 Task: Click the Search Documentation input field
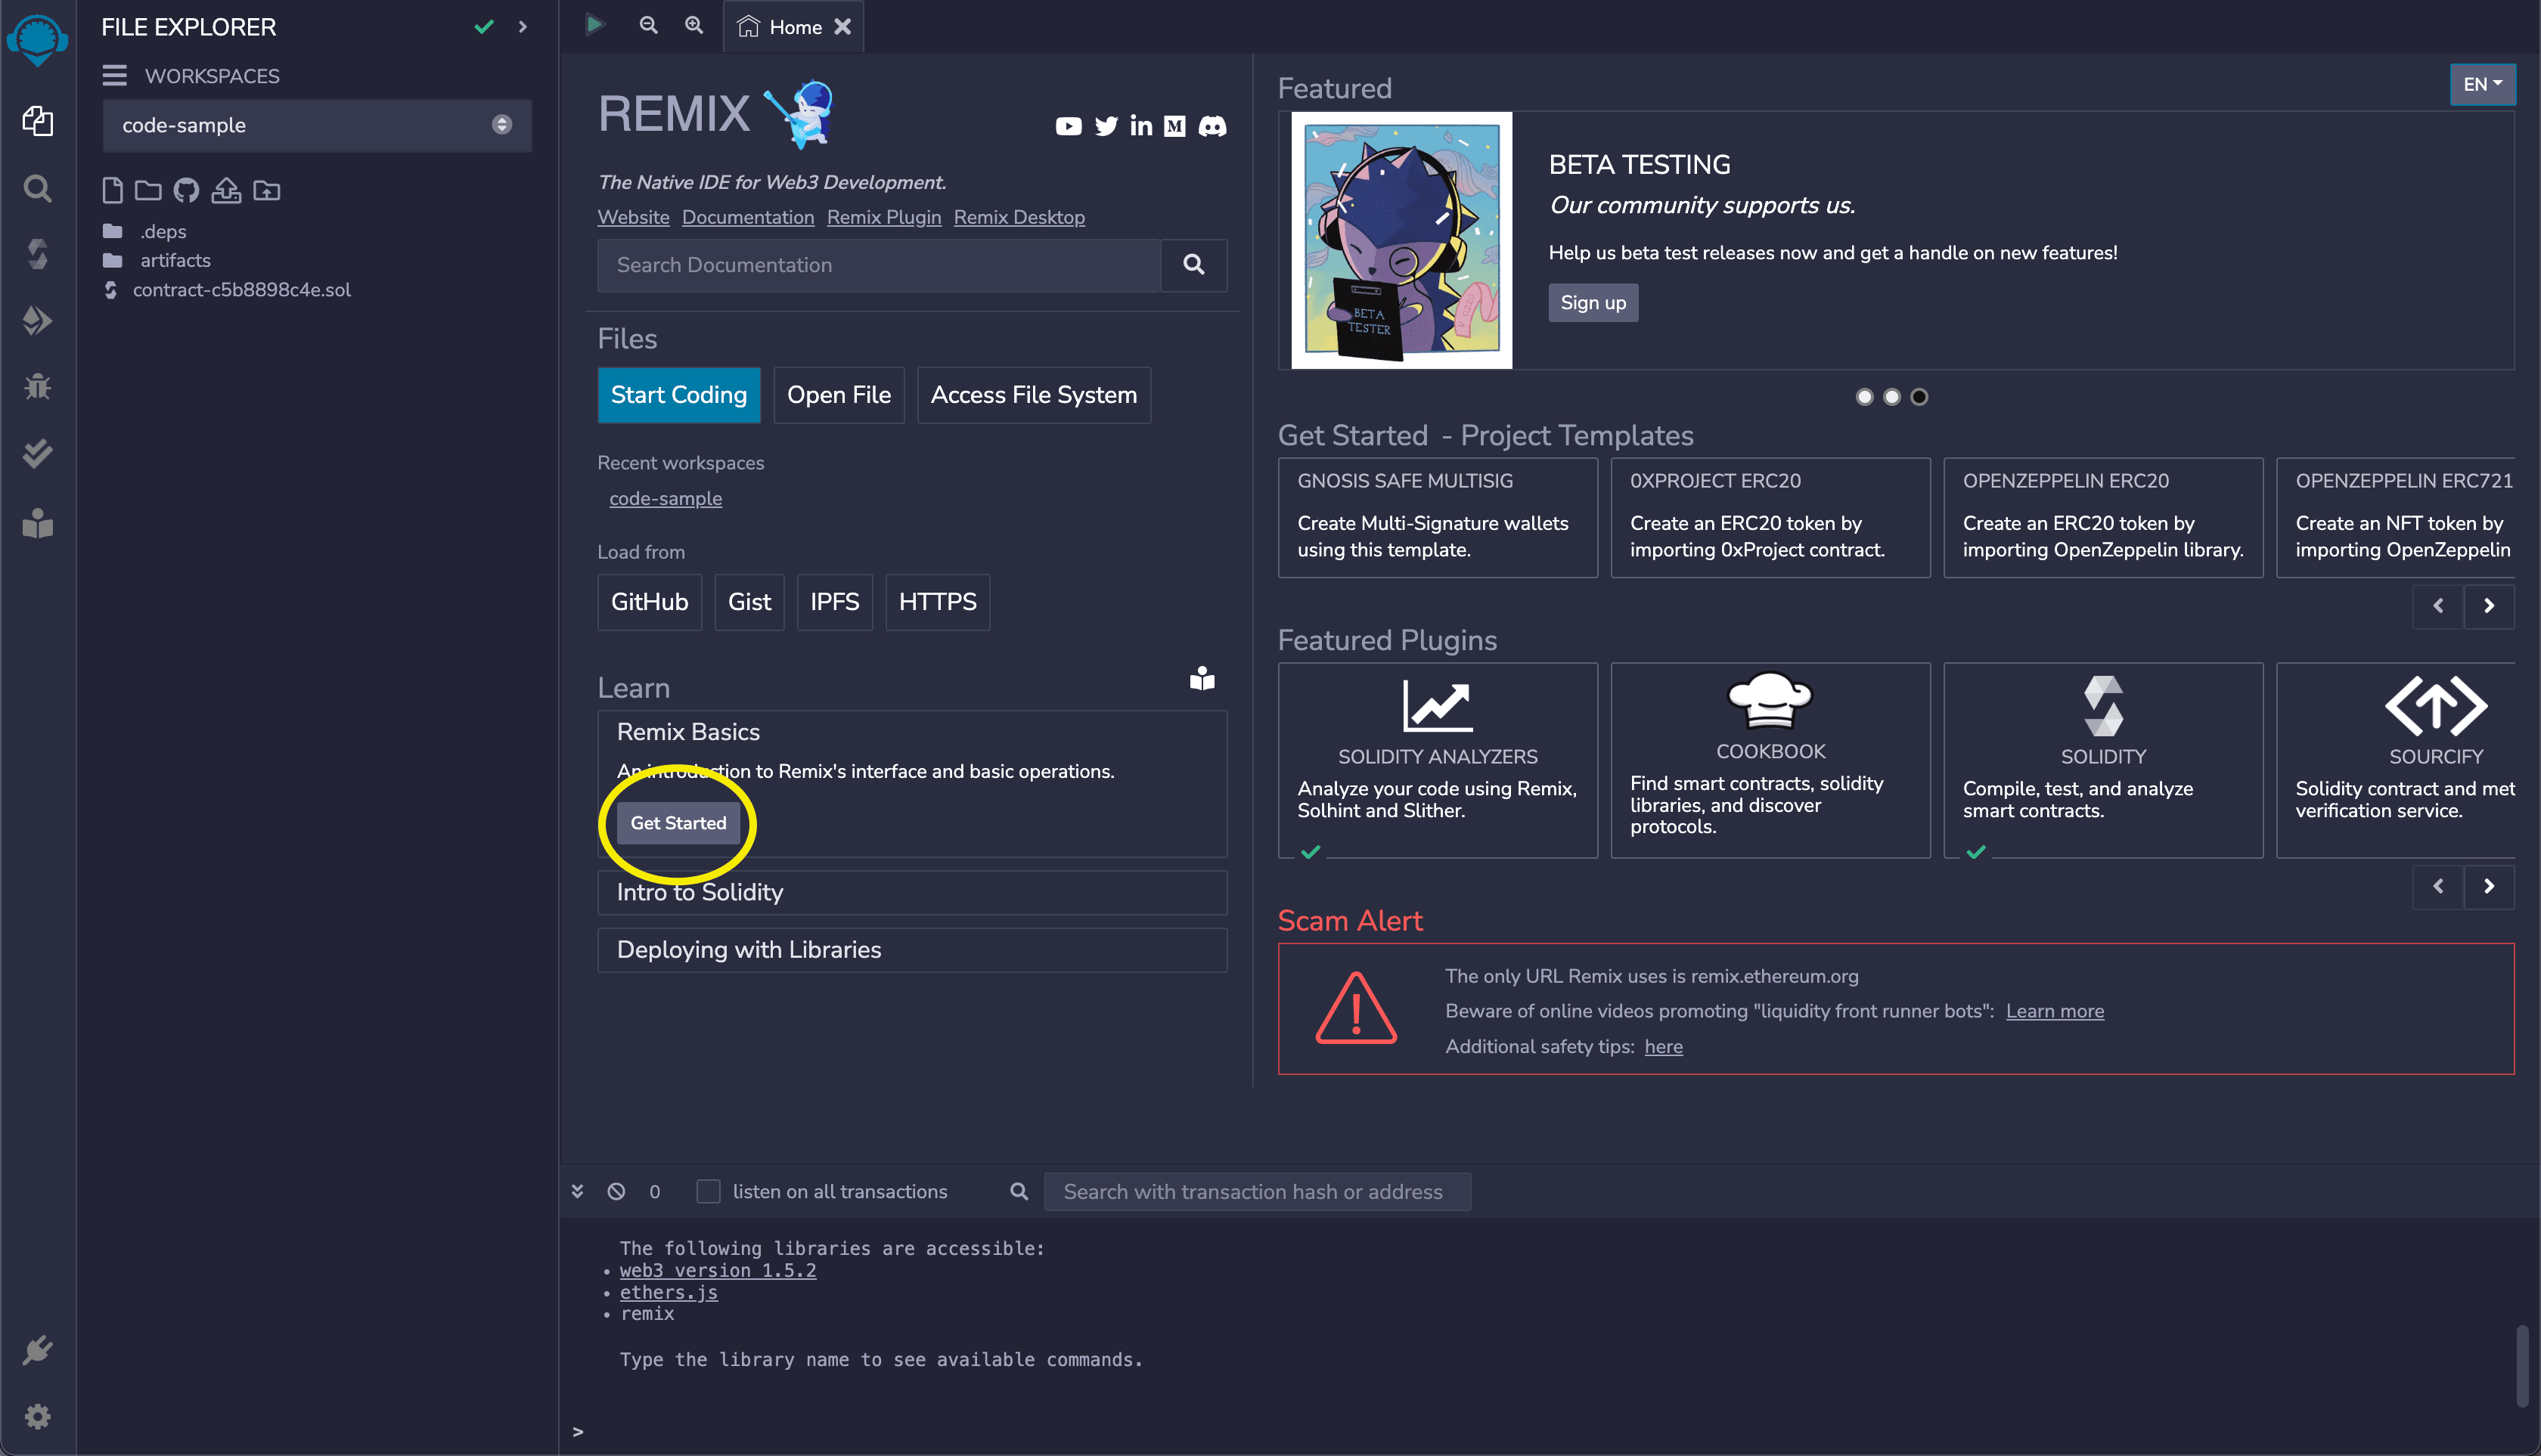pos(878,265)
